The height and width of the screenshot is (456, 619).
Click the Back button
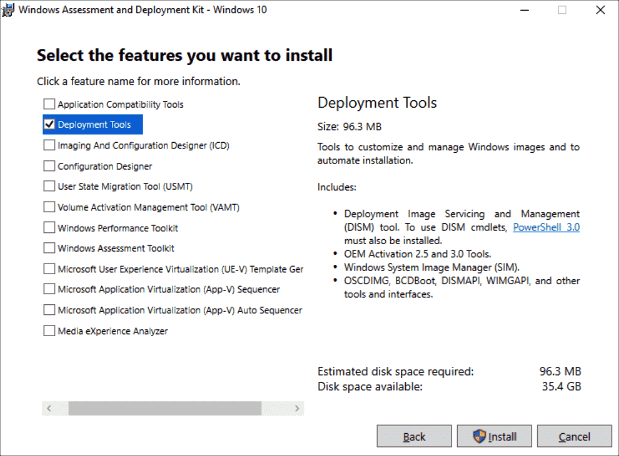[x=414, y=436]
